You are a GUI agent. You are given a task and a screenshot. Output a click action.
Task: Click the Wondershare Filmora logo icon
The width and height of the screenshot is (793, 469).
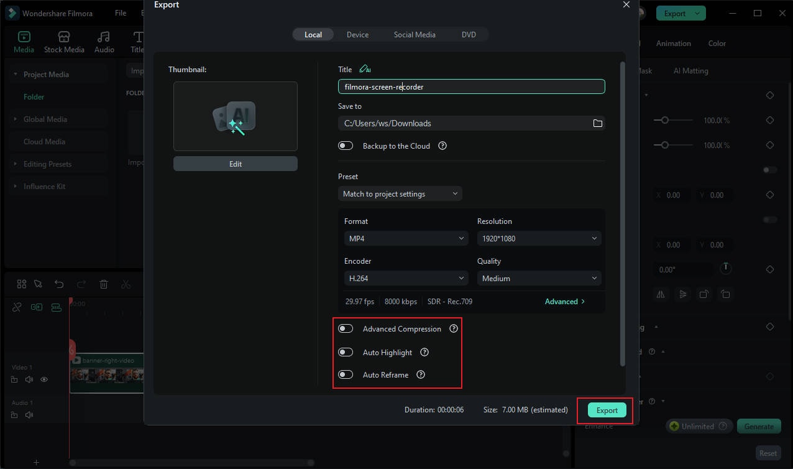coord(11,12)
